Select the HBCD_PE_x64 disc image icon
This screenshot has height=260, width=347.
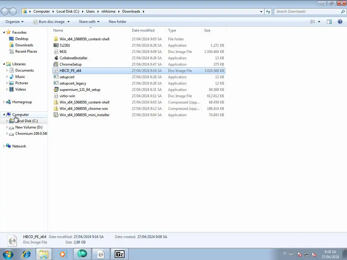pos(56,71)
